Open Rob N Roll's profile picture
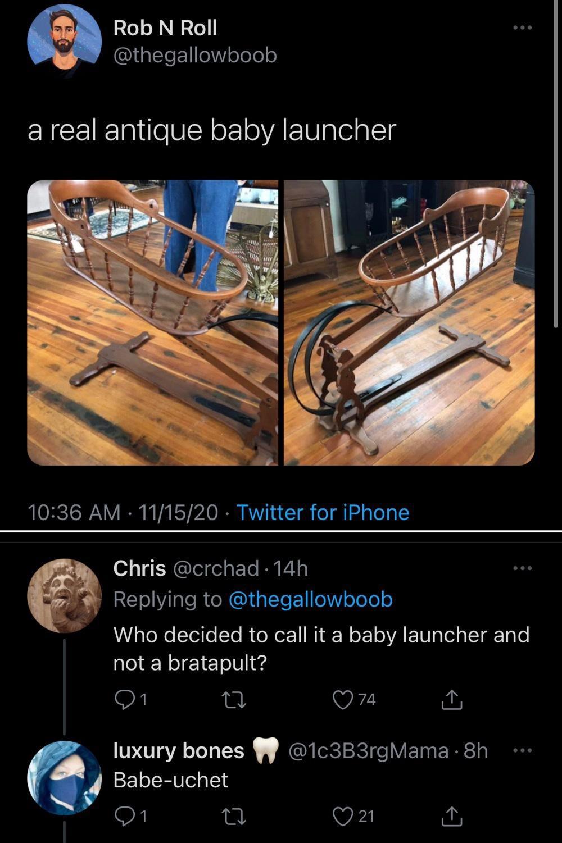562x843 pixels. point(64,40)
